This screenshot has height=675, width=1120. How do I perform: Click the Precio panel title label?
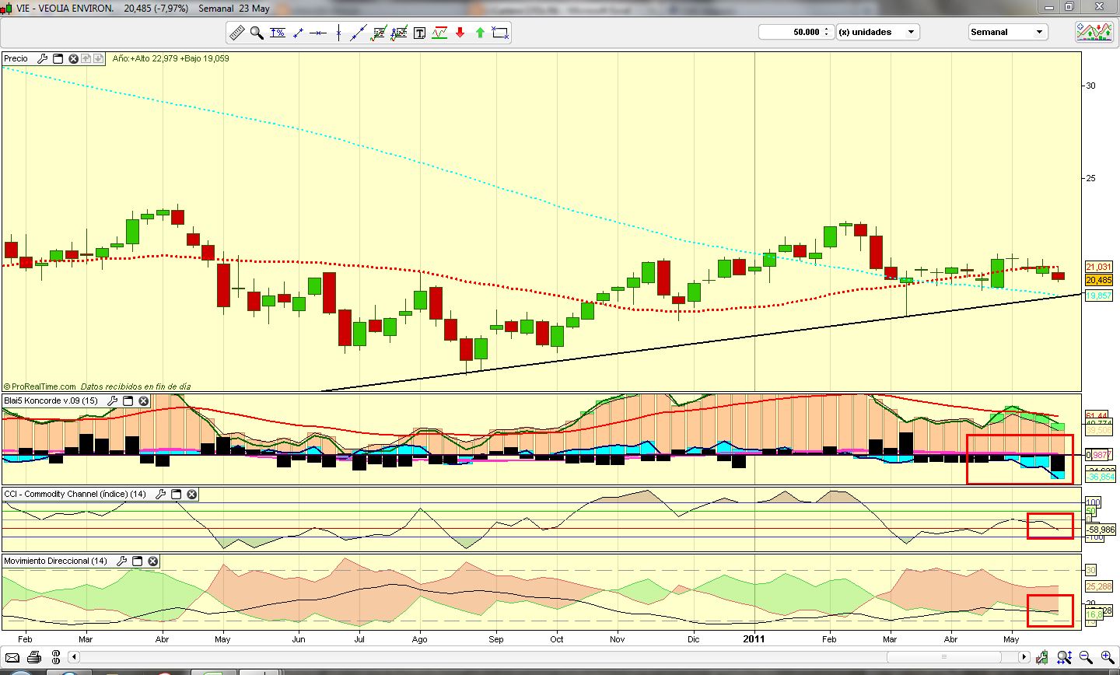(16, 58)
